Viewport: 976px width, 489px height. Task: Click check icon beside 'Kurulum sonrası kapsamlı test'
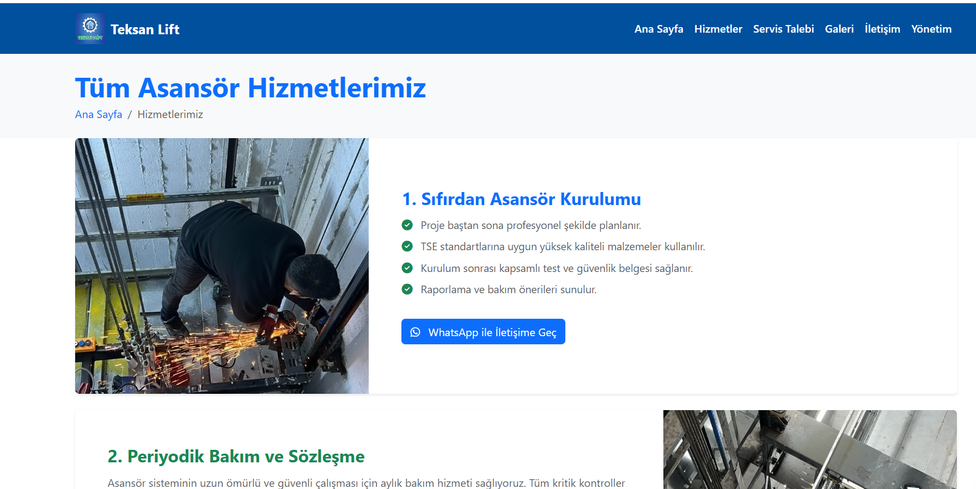(407, 268)
